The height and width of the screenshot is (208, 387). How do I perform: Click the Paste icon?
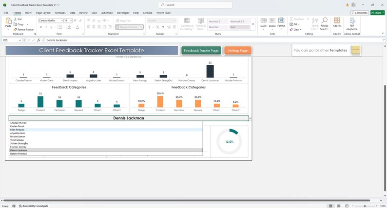[x=8, y=21]
